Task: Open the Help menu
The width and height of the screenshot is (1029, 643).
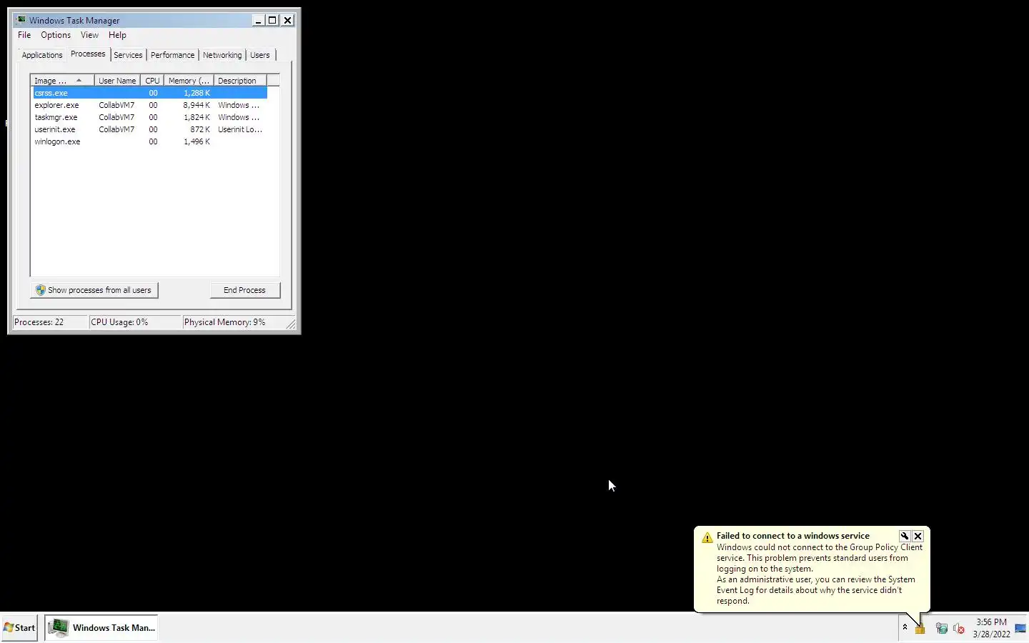Action: point(117,35)
